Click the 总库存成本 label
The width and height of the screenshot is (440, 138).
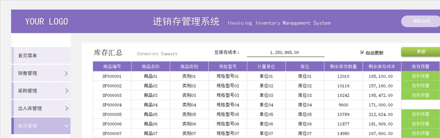pos(227,52)
